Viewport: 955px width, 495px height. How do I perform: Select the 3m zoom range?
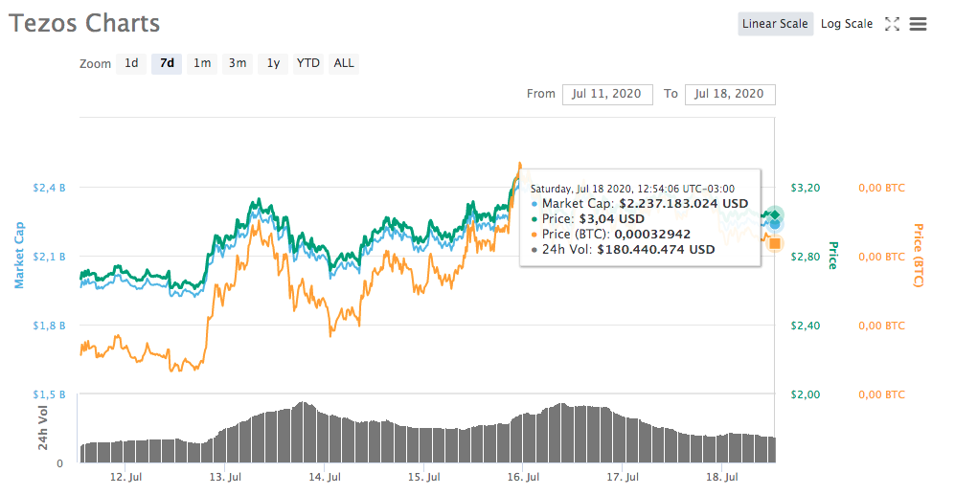click(238, 63)
